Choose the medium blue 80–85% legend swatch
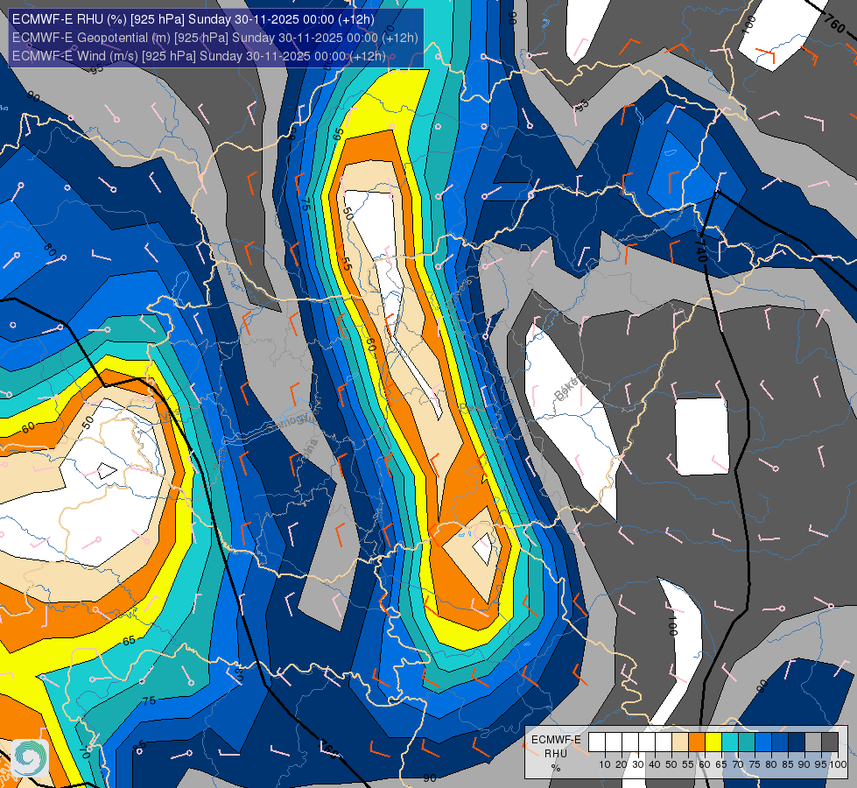Screen dimensions: 857x788 tap(780, 742)
